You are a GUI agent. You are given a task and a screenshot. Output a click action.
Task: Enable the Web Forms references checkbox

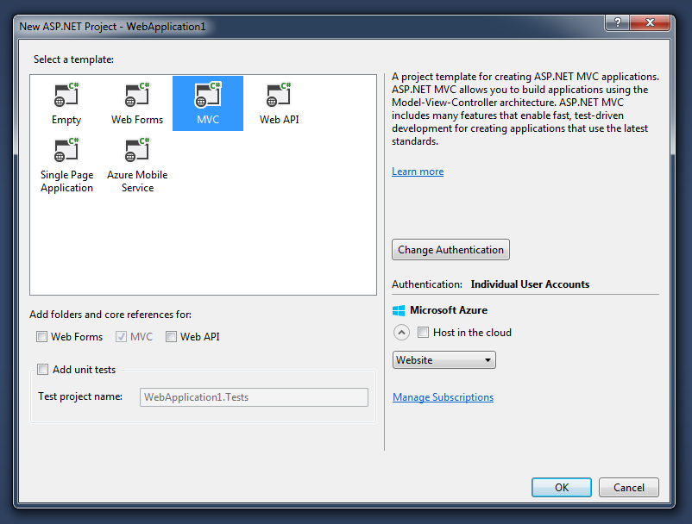coord(42,337)
